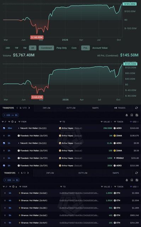Go to the previous page of the 1/172 transfers

[x=17, y=108]
